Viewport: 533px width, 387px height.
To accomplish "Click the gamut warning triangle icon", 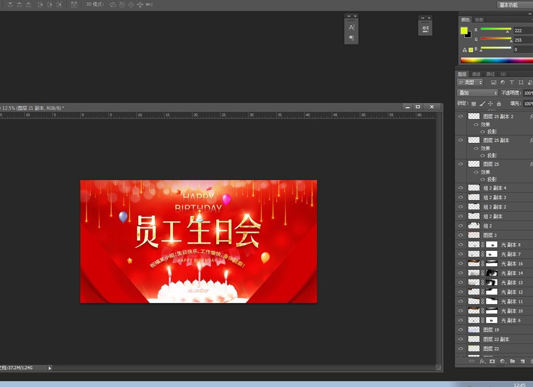I will (465, 50).
